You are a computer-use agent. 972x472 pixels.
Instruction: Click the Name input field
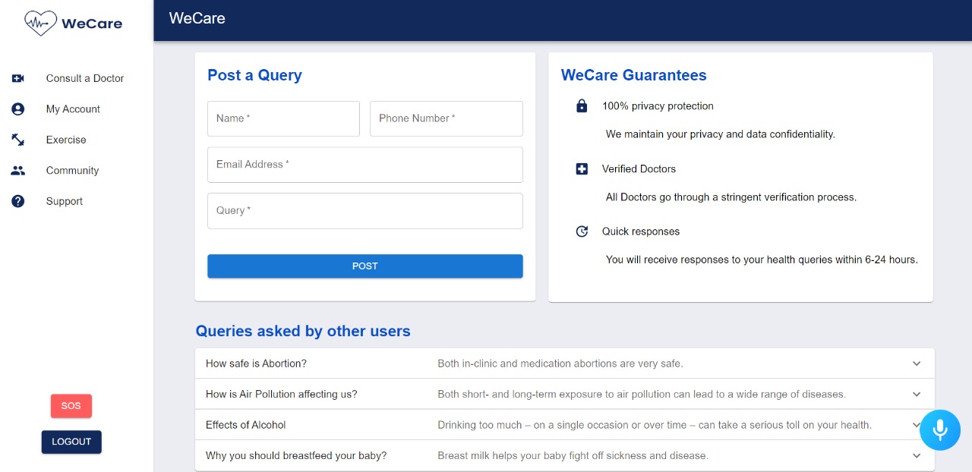coord(283,118)
